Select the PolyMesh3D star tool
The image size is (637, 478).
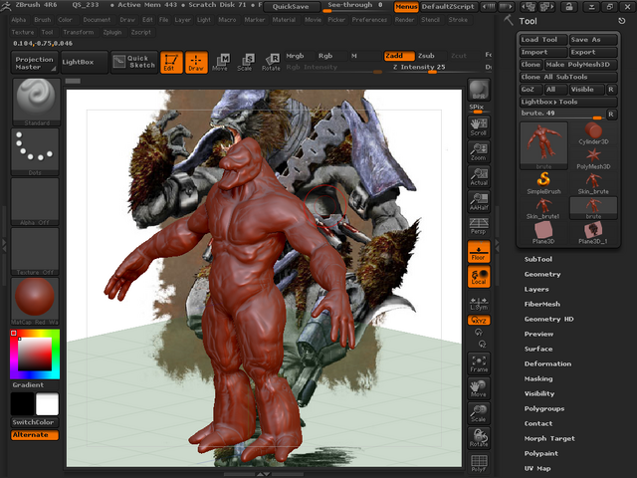[593, 158]
